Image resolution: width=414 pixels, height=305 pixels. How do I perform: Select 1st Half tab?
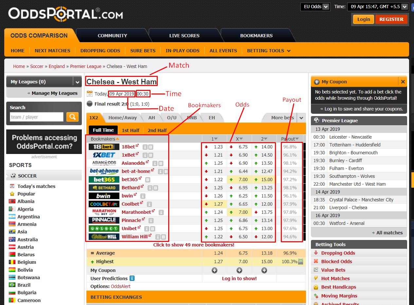131,130
